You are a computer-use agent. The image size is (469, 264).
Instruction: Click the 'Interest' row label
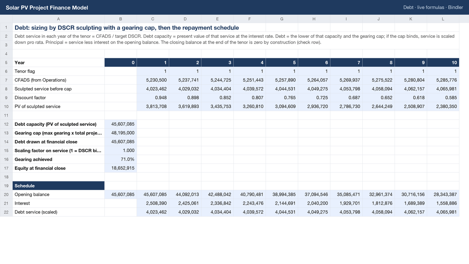[x=22, y=203]
